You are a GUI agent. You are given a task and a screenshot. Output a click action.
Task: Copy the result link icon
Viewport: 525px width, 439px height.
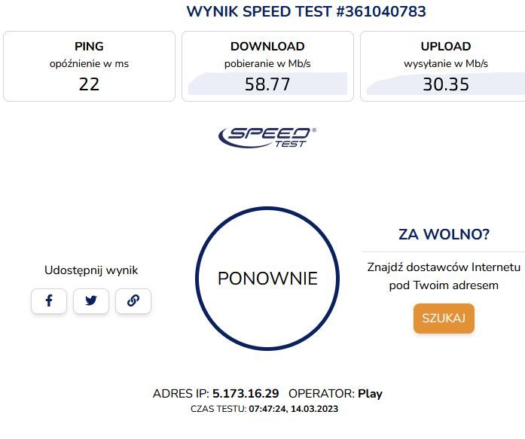pos(133,300)
